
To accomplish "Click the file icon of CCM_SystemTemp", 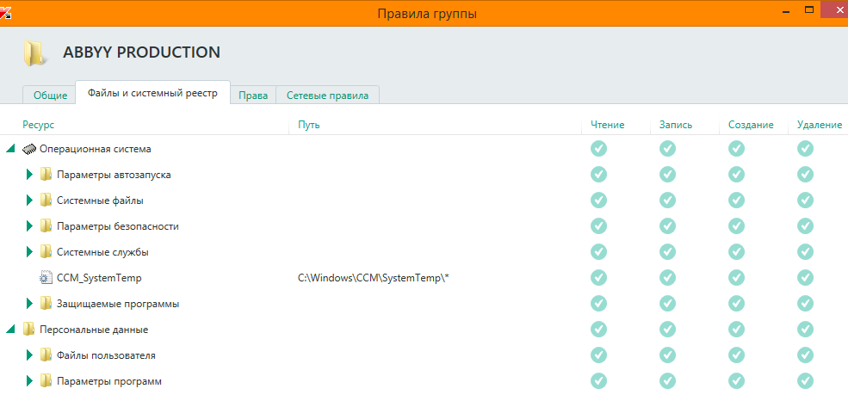I will [46, 278].
